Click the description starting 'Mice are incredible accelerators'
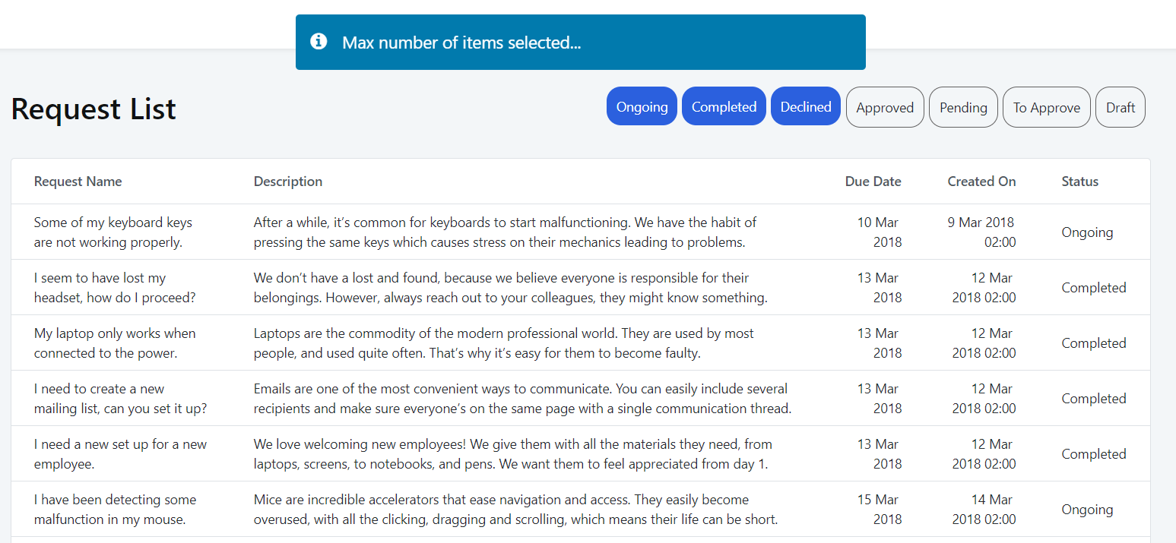Image resolution: width=1176 pixels, height=543 pixels. click(516, 510)
